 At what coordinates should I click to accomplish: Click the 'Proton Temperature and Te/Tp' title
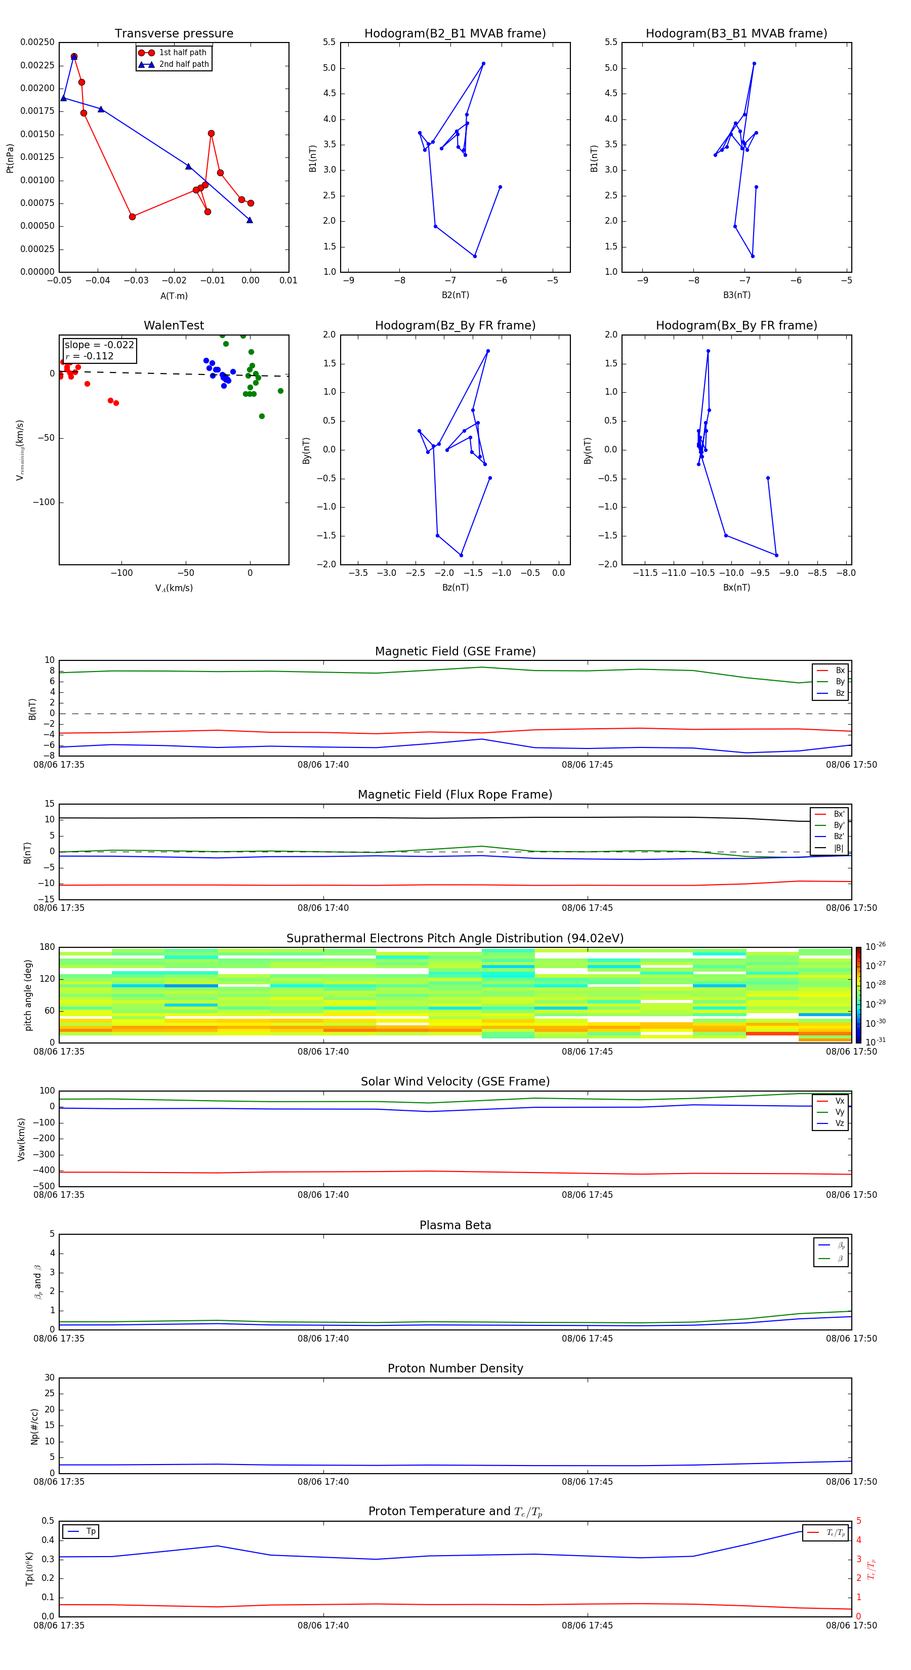click(455, 1512)
